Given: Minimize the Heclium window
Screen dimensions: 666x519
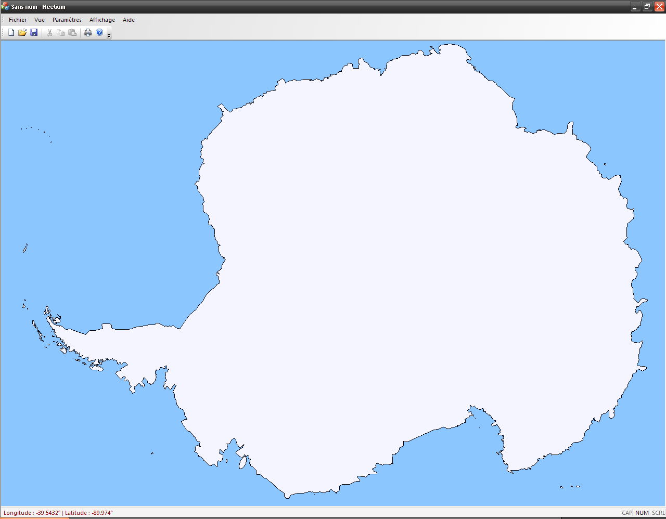Looking at the screenshot, I should [x=635, y=7].
